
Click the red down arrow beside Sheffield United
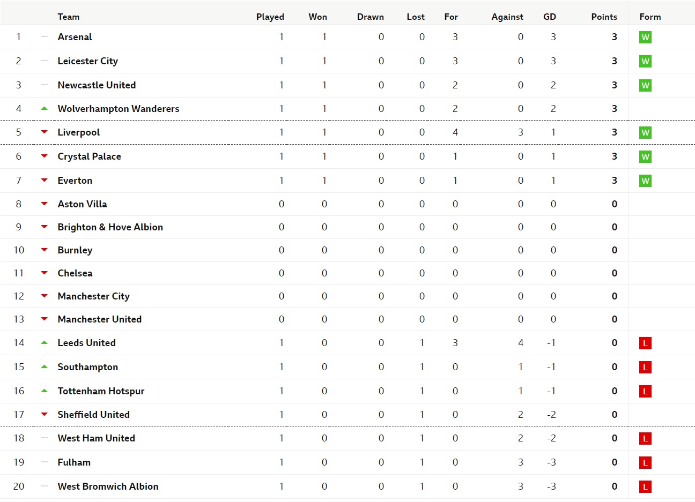45,415
